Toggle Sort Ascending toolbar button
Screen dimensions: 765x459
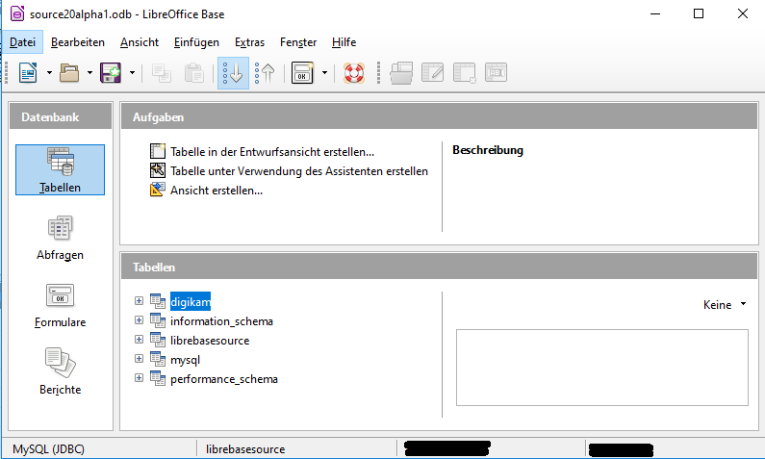click(x=233, y=73)
